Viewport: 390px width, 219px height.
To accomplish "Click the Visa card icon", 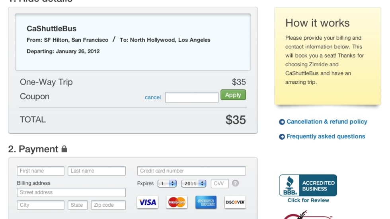I will pos(147,202).
